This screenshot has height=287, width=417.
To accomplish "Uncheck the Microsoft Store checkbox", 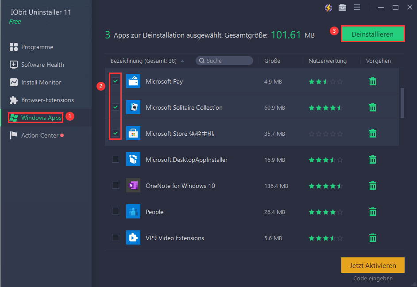I will [x=116, y=133].
